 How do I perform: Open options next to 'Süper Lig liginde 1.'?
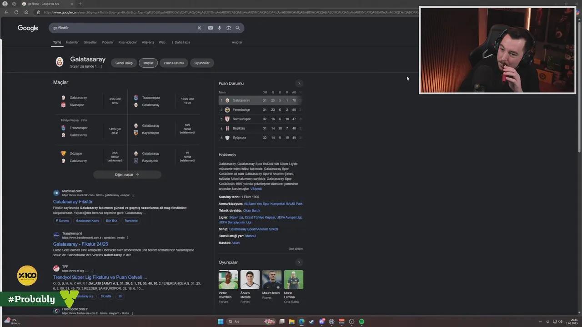click(x=101, y=66)
